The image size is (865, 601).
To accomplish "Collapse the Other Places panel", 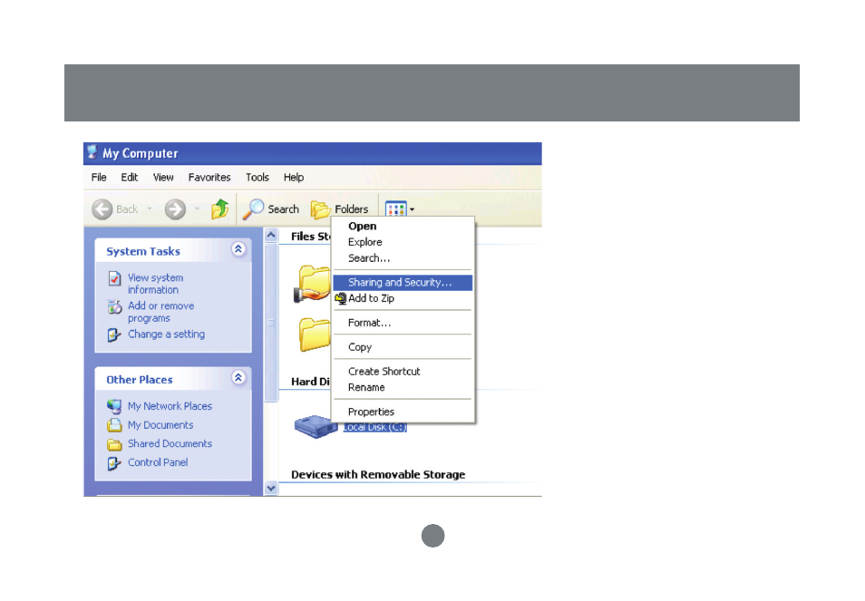I will pyautogui.click(x=238, y=378).
